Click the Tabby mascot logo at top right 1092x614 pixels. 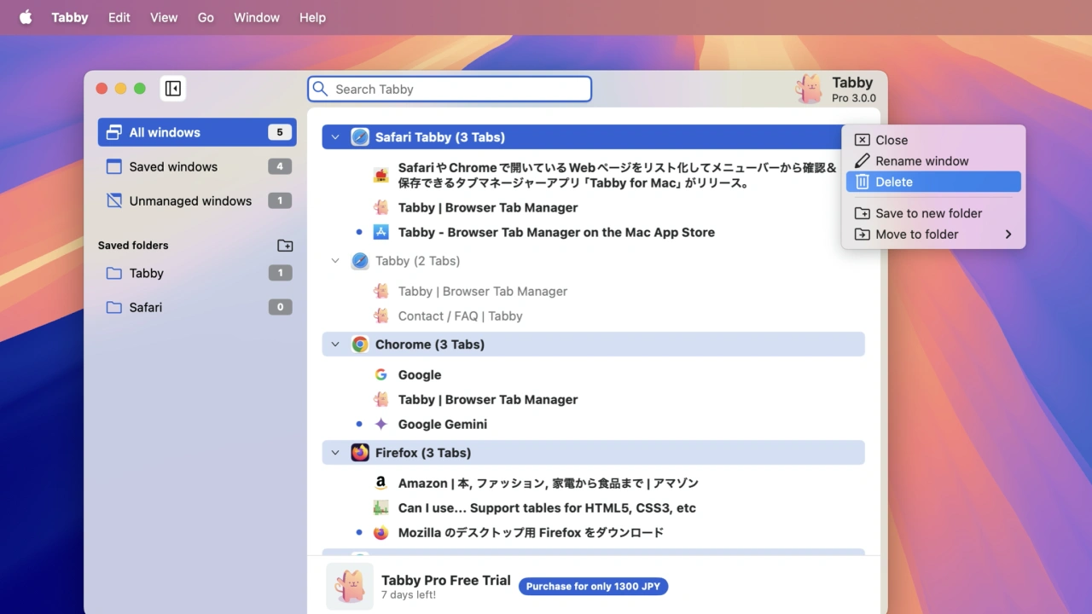(809, 89)
